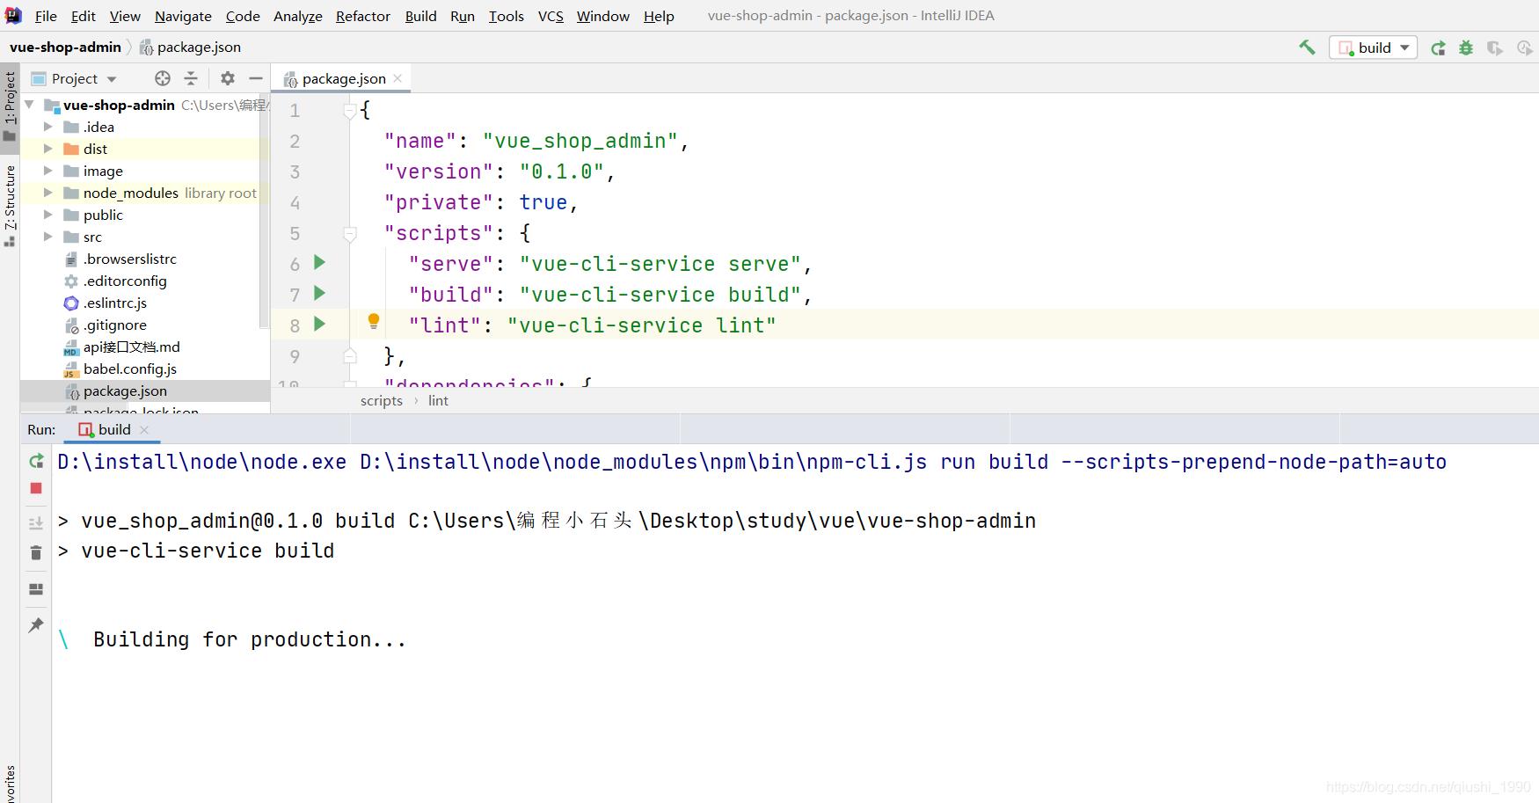This screenshot has width=1539, height=803.
Task: Fold the scripts block in the editor
Action: (x=350, y=234)
